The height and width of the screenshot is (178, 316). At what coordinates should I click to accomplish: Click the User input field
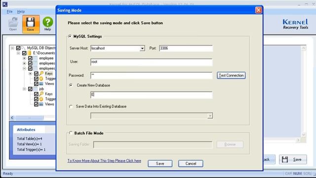click(x=152, y=62)
